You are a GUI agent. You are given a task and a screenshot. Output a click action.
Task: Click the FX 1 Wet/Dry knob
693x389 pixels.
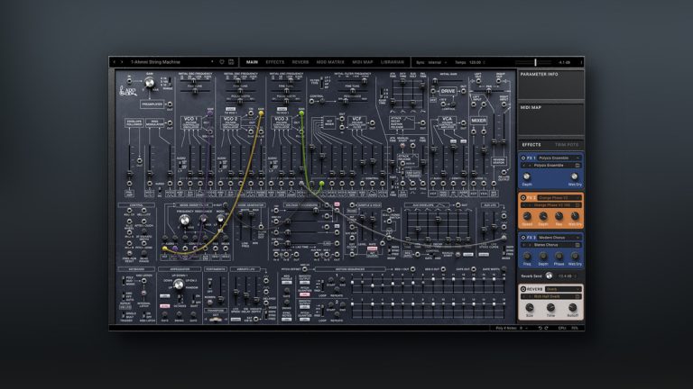pos(575,176)
